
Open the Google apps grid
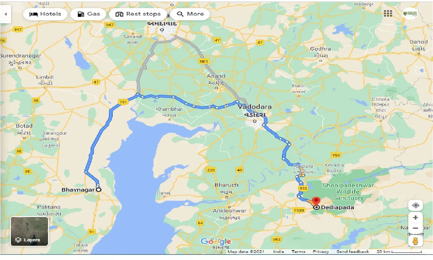point(388,14)
